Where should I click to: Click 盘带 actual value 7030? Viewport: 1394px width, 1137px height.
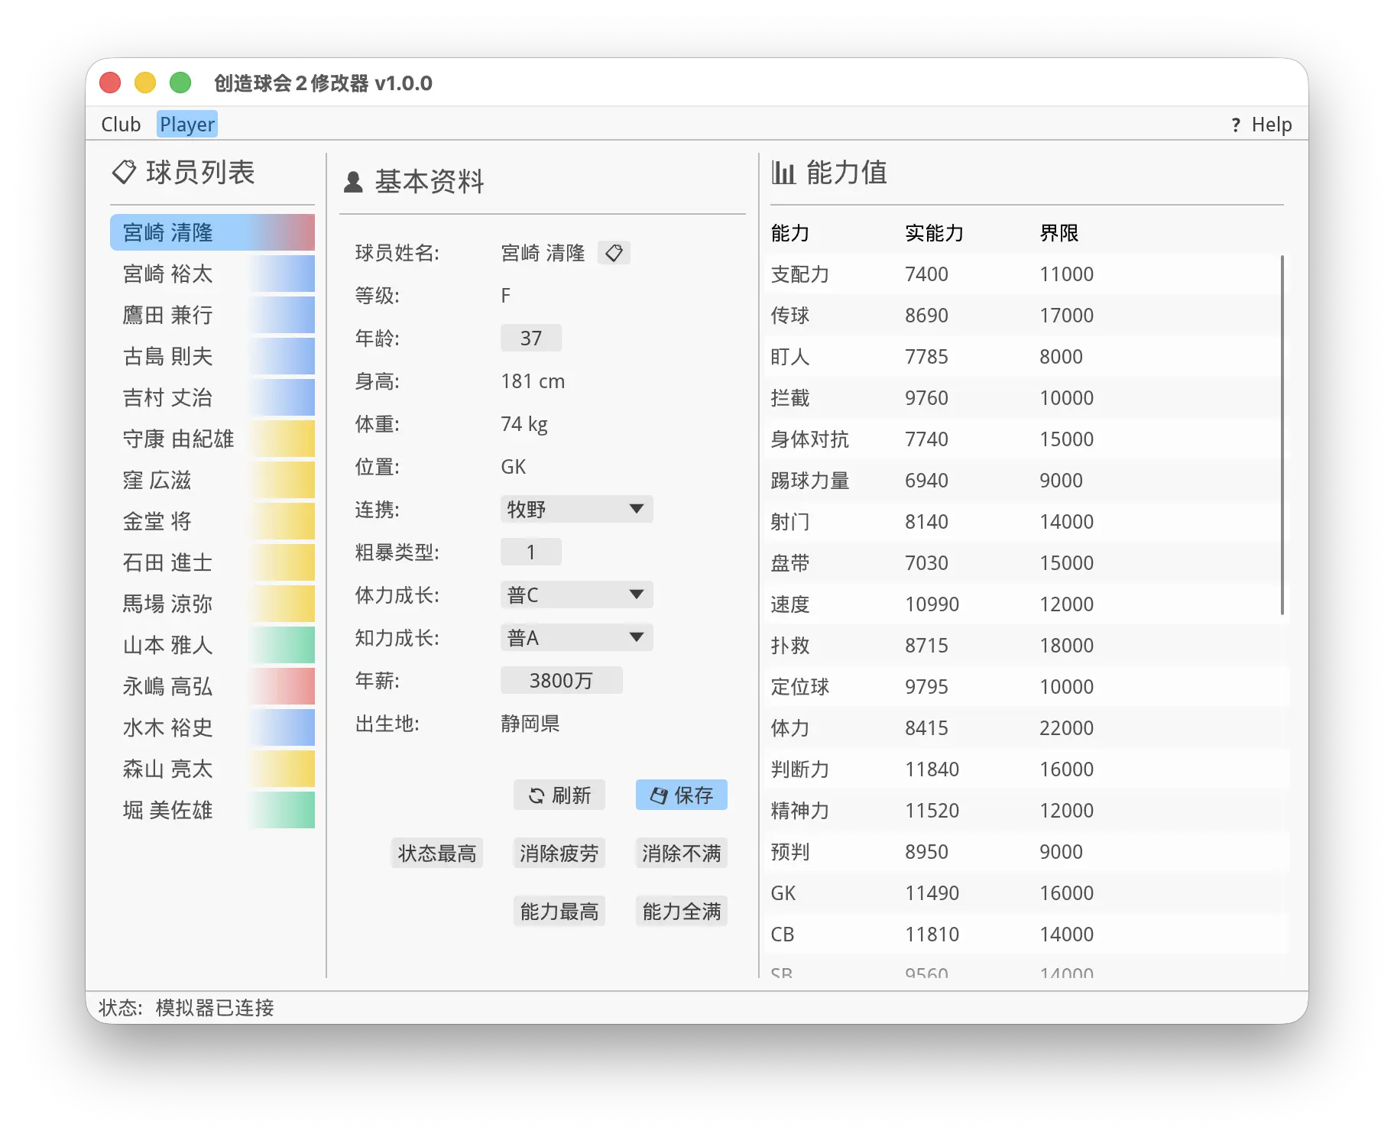click(926, 563)
